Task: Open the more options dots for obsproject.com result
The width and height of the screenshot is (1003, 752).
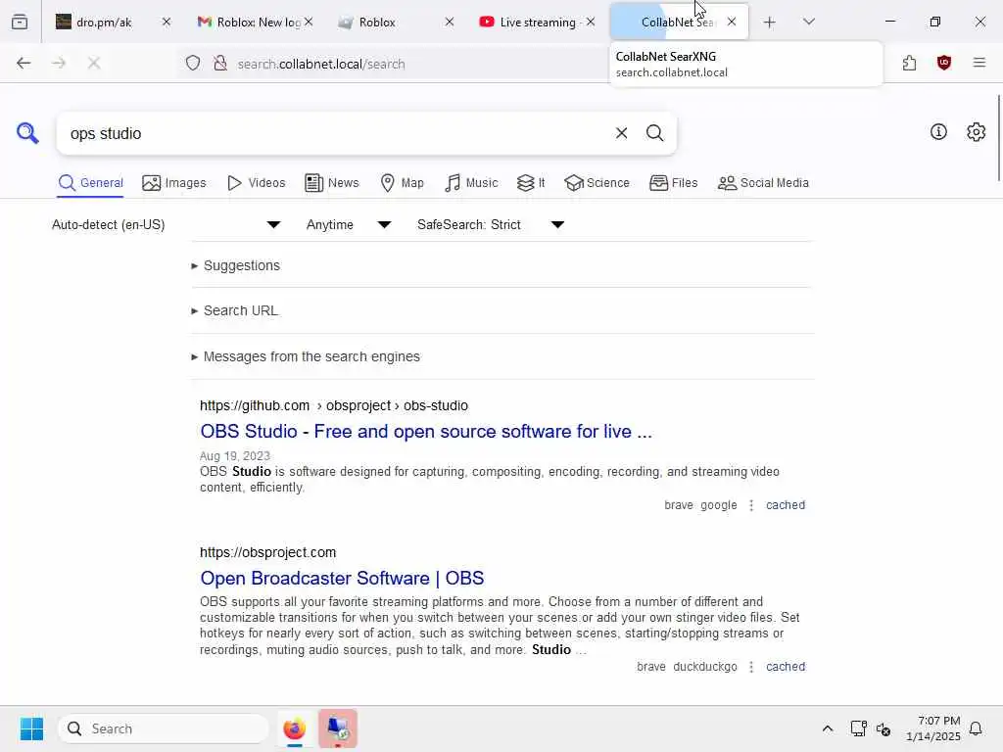Action: point(751,667)
